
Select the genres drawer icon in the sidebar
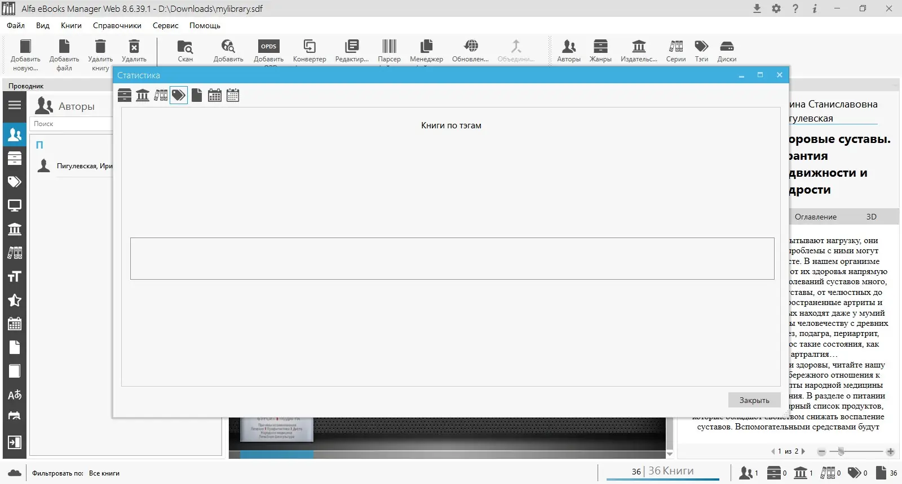tap(15, 158)
